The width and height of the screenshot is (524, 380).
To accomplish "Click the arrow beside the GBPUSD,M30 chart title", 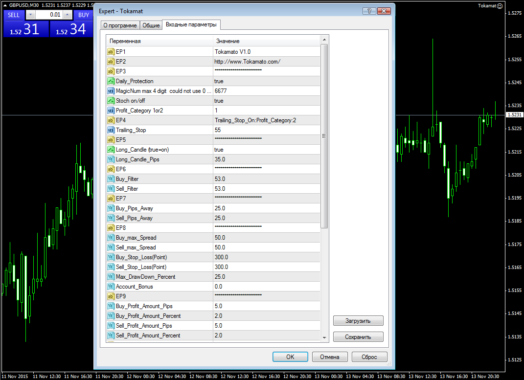I will pos(4,5).
